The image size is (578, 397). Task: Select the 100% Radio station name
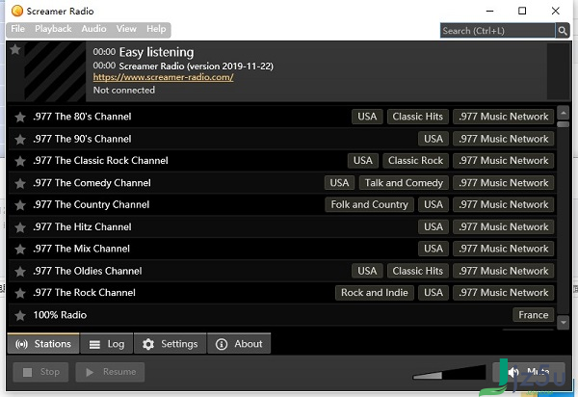(x=60, y=315)
